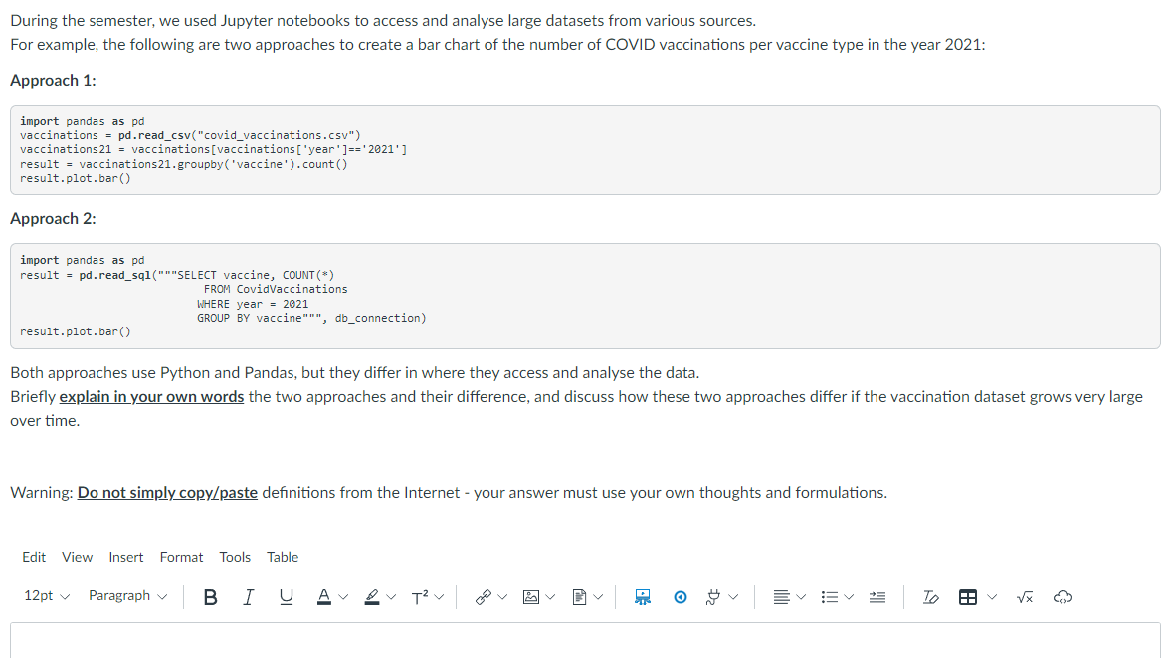Click the insert link icon
This screenshot has height=658, width=1170.
[484, 596]
